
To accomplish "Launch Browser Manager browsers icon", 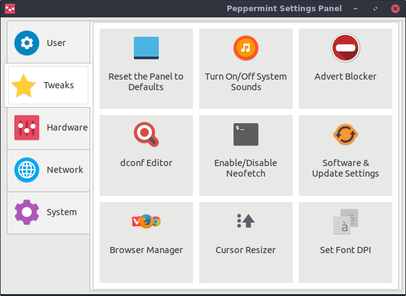I will [146, 221].
